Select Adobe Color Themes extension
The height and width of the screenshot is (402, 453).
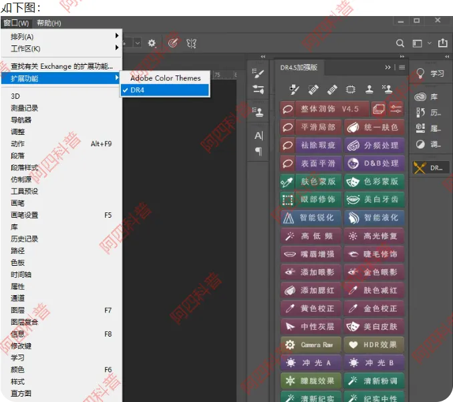165,78
